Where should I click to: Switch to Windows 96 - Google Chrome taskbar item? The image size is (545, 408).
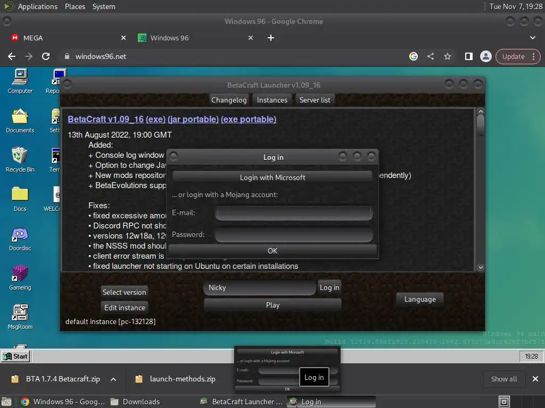point(63,402)
